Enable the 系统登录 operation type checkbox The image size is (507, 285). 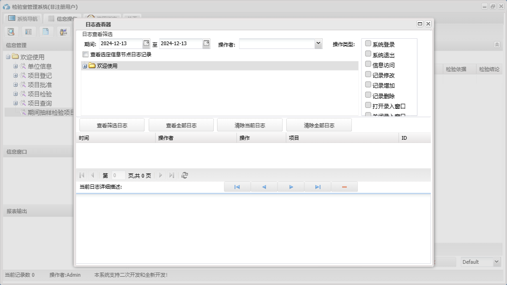click(x=368, y=43)
